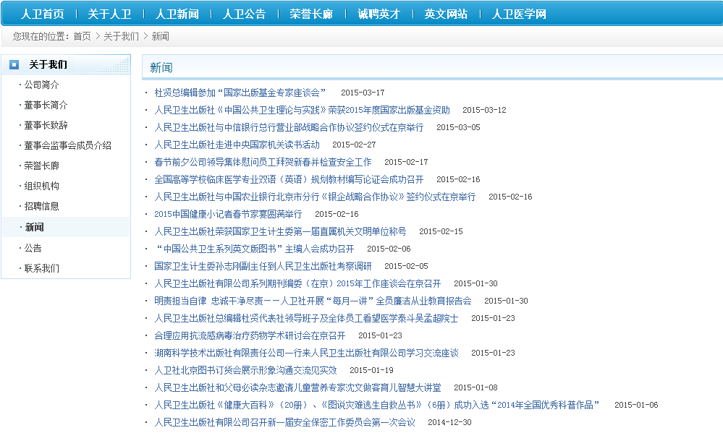Open the 人卫新闻 navigation menu item
This screenshot has height=433, width=723.
177,14
